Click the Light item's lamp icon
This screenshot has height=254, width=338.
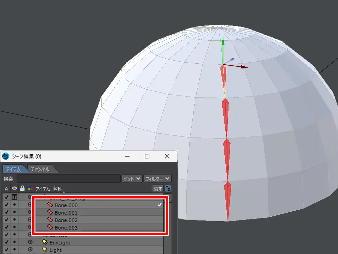[x=45, y=250]
